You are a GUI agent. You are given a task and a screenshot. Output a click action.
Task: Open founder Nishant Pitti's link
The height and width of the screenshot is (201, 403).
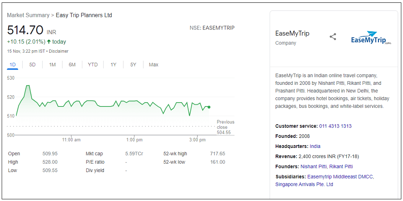pyautogui.click(x=314, y=166)
